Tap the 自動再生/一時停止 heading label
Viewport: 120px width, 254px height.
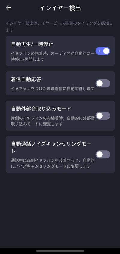pos(32,44)
